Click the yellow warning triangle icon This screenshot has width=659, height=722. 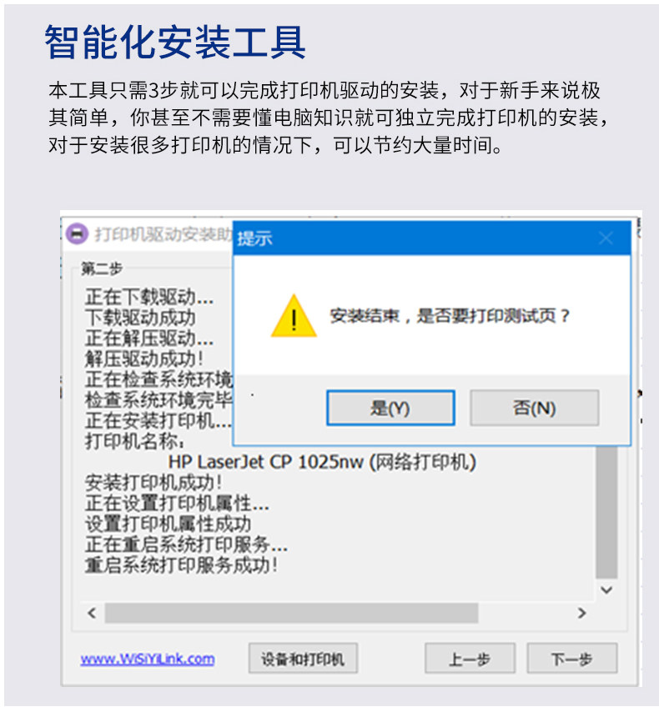tap(294, 316)
